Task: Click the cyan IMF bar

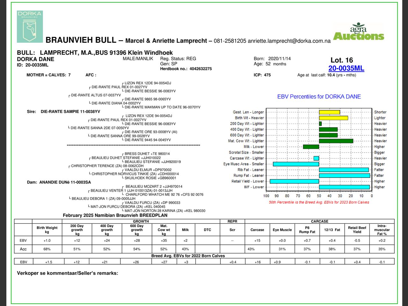Action: pyautogui.click(x=344, y=187)
